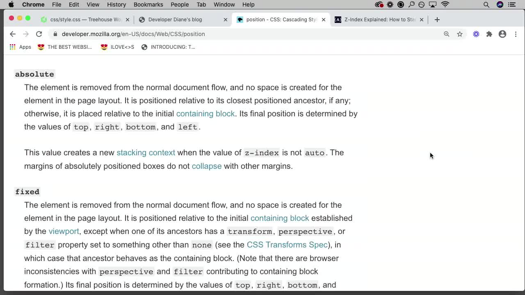Follow the containing block link

click(205, 113)
